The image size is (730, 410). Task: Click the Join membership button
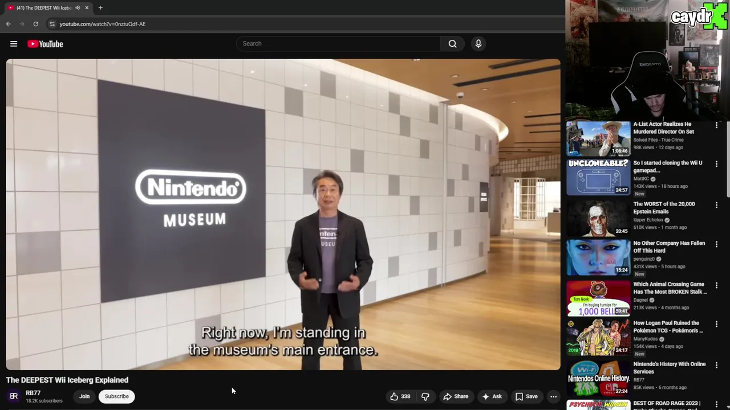pos(84,396)
